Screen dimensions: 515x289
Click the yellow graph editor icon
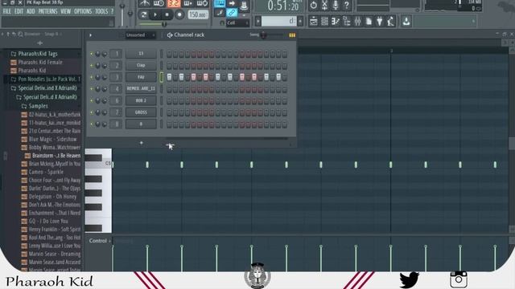tap(292, 35)
